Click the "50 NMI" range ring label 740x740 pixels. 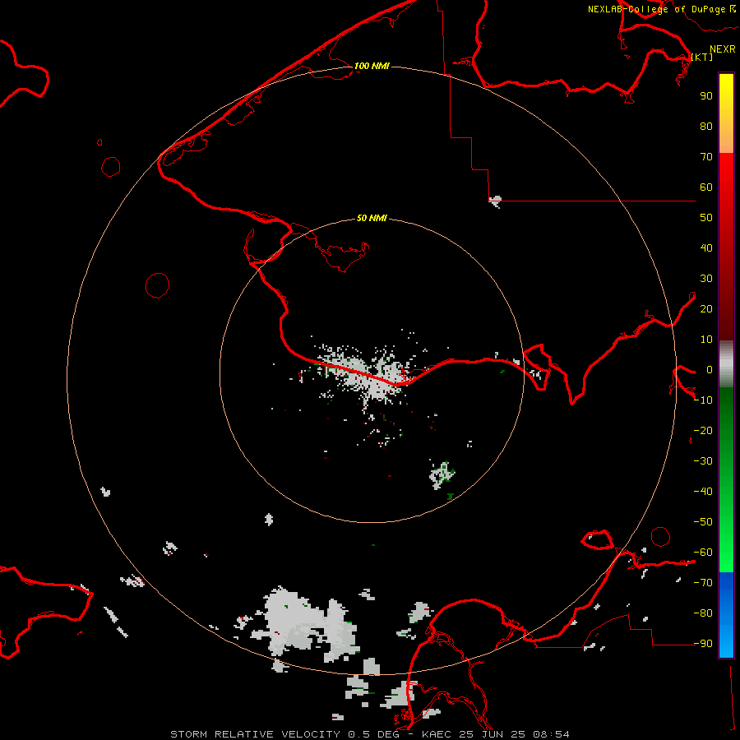372,218
